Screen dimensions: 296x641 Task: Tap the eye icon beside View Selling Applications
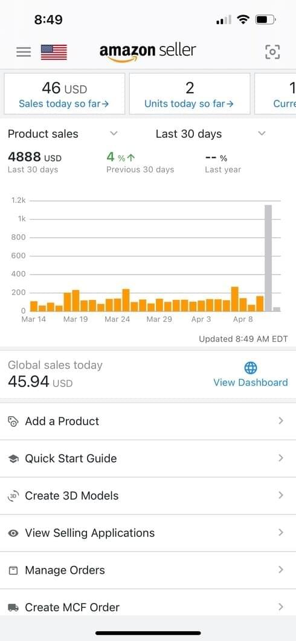coord(13,533)
